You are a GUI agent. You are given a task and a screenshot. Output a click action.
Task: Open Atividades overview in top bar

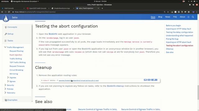coord(5,1)
